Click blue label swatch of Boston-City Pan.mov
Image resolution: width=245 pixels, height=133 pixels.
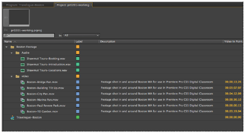click(78, 94)
